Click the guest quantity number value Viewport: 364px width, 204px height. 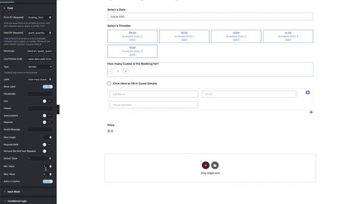[118, 71]
